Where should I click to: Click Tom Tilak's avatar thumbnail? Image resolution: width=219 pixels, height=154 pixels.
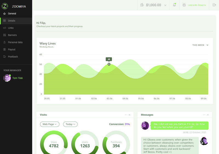[x=7, y=78]
